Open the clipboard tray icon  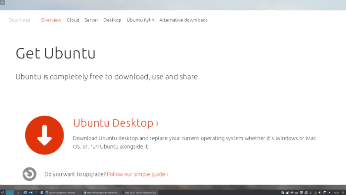(325, 193)
